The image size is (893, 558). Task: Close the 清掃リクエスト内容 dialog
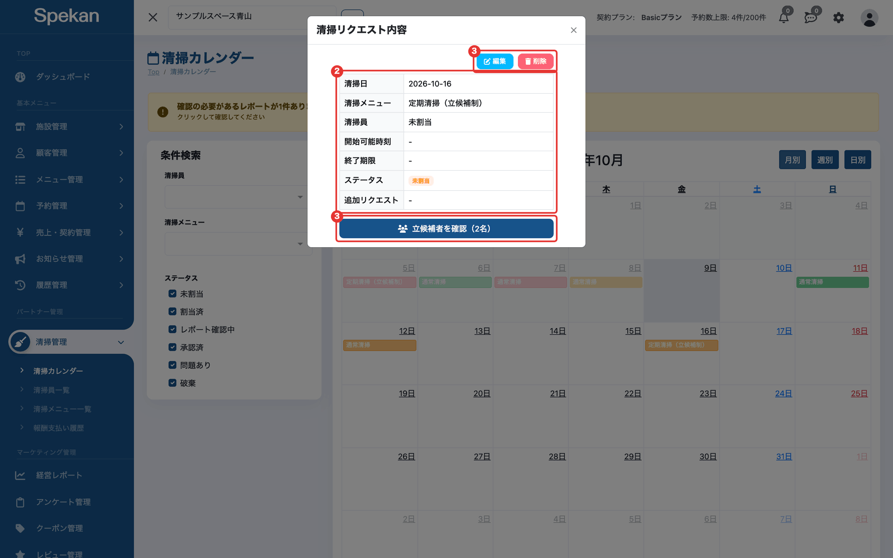tap(574, 30)
